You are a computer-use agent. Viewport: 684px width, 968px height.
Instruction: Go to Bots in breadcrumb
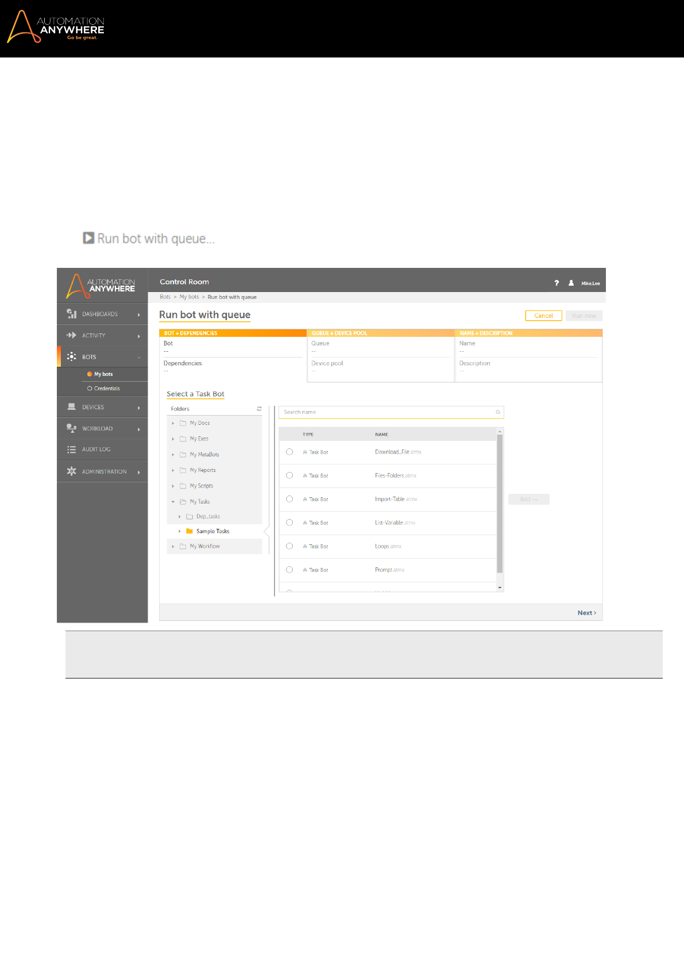[165, 297]
